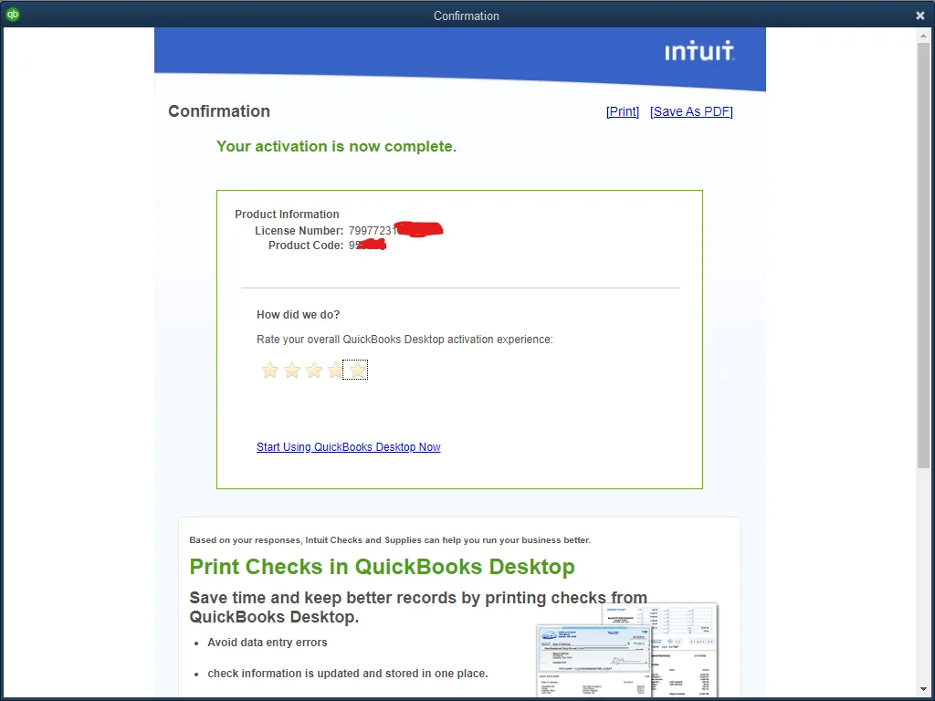Click the Product Information box
The image size is (935, 701).
pos(459,340)
